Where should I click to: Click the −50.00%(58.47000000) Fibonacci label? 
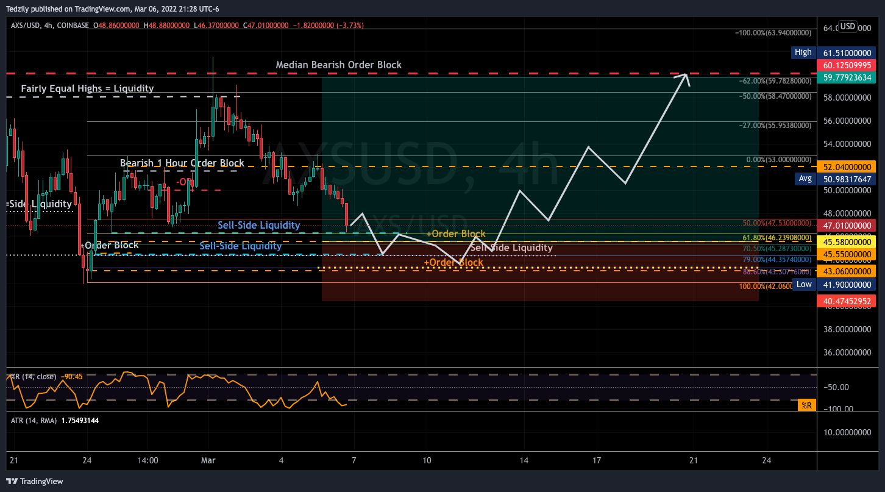(775, 96)
